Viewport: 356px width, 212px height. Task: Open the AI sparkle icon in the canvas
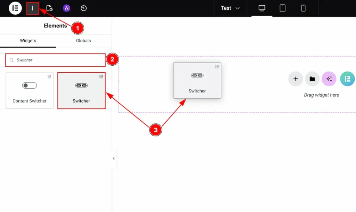(x=329, y=79)
